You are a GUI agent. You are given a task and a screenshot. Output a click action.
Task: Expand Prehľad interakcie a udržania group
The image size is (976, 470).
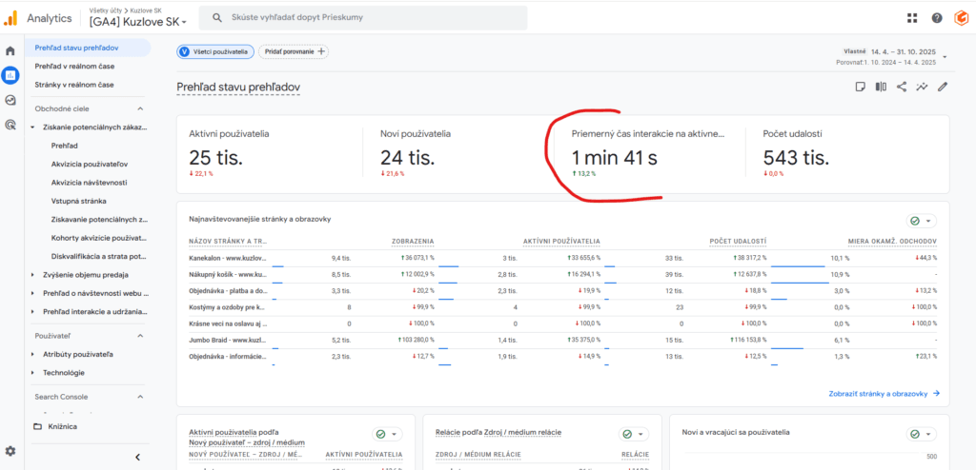point(32,311)
